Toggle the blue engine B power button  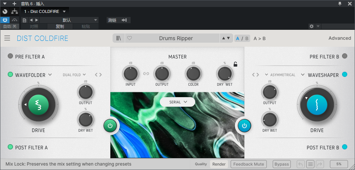pos(244,126)
